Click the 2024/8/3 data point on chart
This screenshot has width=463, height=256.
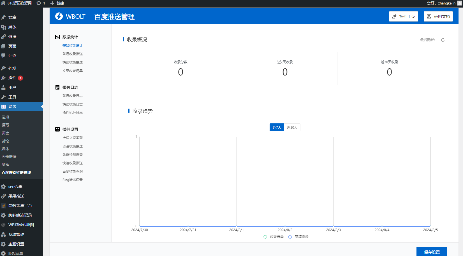334,226
